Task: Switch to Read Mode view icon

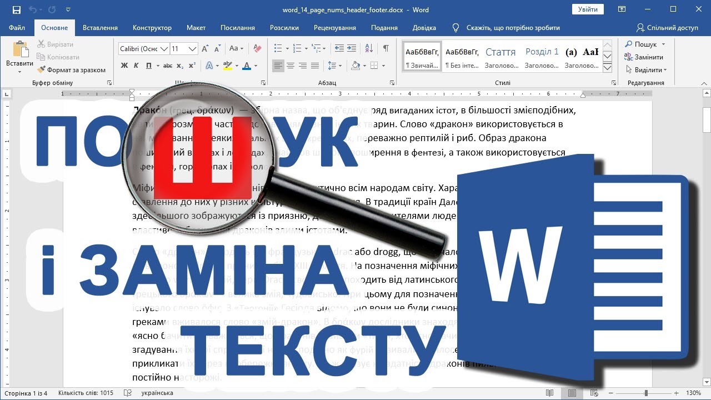Action: coord(550,393)
